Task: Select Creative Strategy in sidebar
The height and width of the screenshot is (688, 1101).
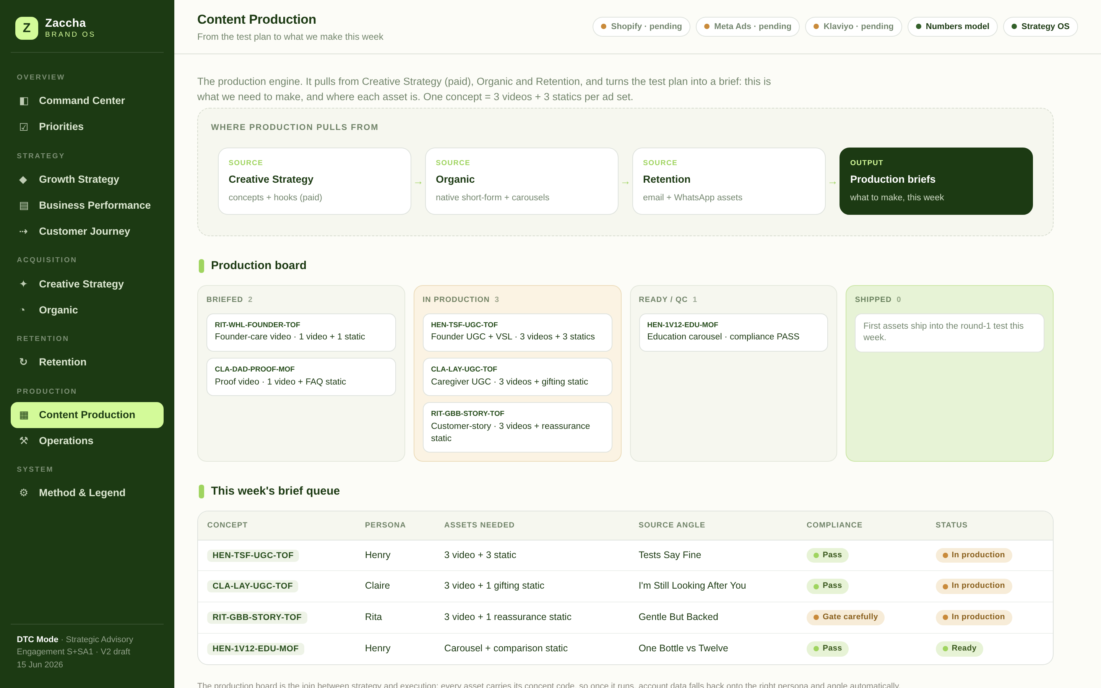Action: point(87,284)
